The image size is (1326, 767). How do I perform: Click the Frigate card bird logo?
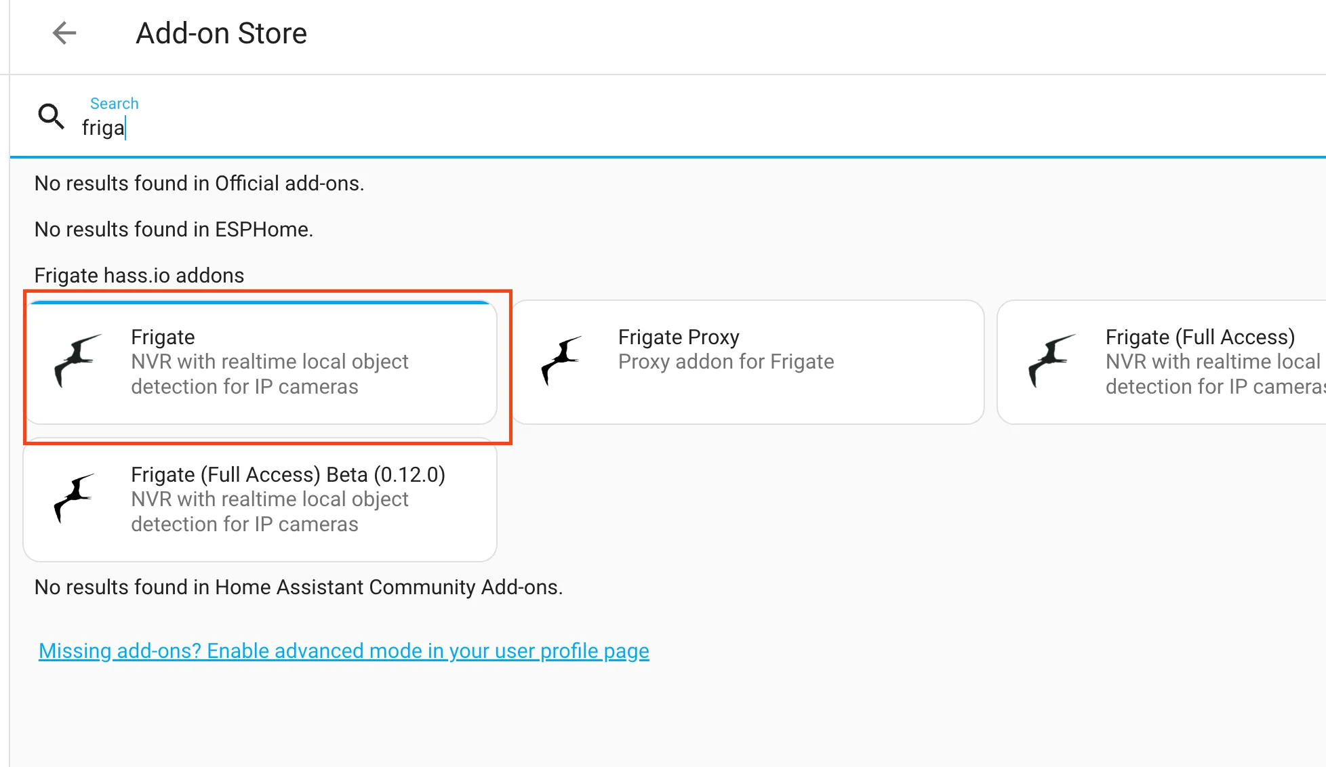pyautogui.click(x=78, y=360)
